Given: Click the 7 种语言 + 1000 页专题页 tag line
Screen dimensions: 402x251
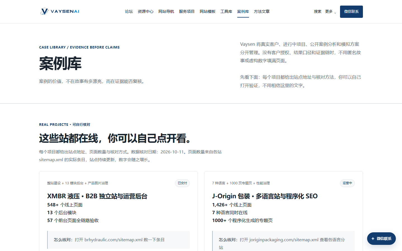Looking at the screenshot, I should pyautogui.click(x=241, y=183).
